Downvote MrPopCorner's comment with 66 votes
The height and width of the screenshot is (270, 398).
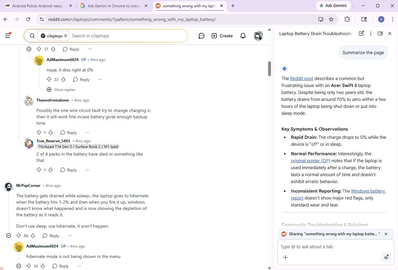33,236
